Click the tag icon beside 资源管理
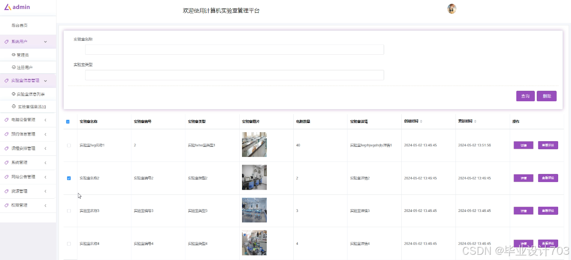Viewport: 571px width, 260px height. pyautogui.click(x=6, y=191)
